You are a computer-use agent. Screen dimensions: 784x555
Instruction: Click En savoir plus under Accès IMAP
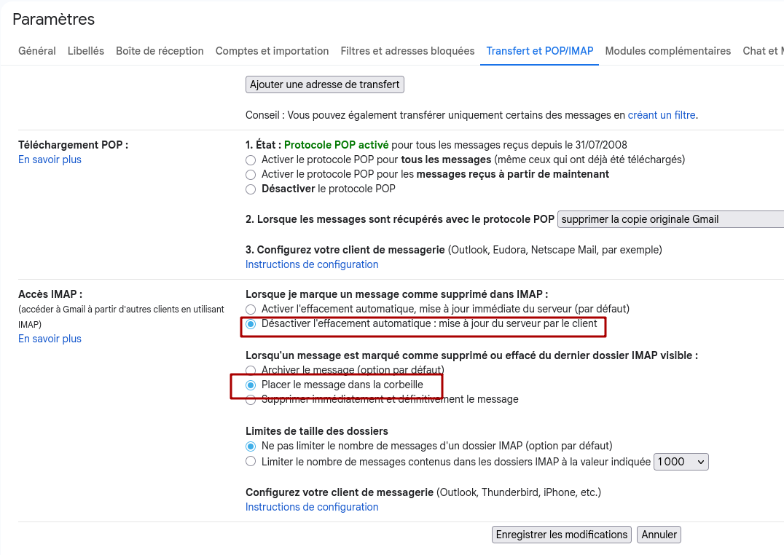tap(49, 338)
